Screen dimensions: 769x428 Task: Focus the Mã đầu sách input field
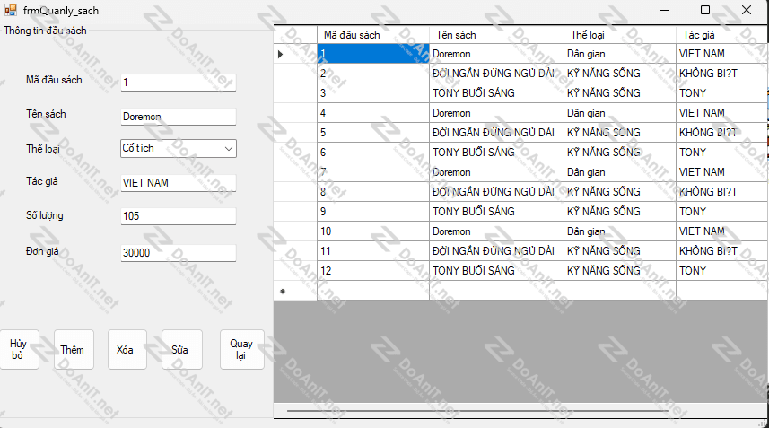click(178, 83)
